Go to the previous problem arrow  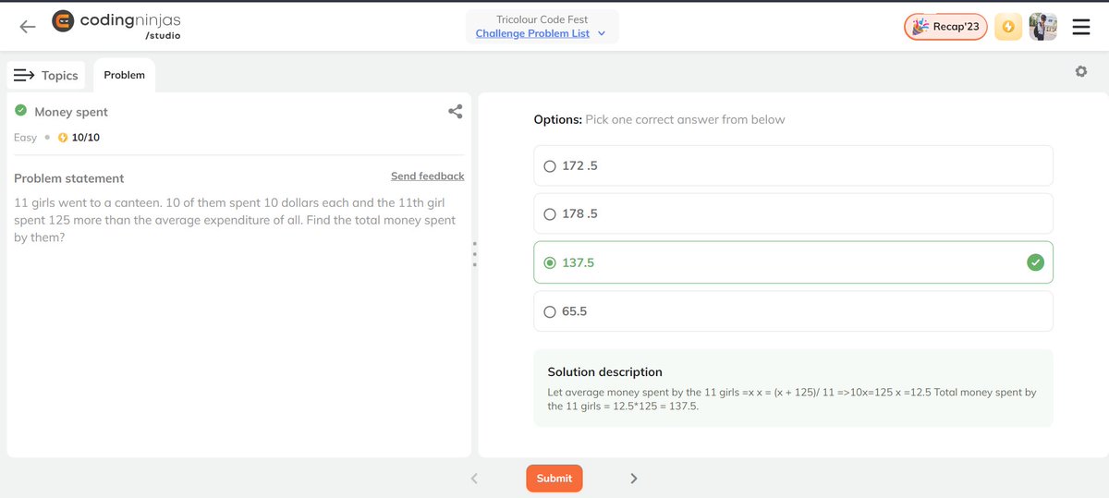pos(474,478)
